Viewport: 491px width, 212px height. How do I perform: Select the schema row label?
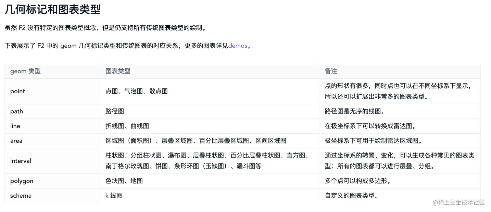point(21,195)
